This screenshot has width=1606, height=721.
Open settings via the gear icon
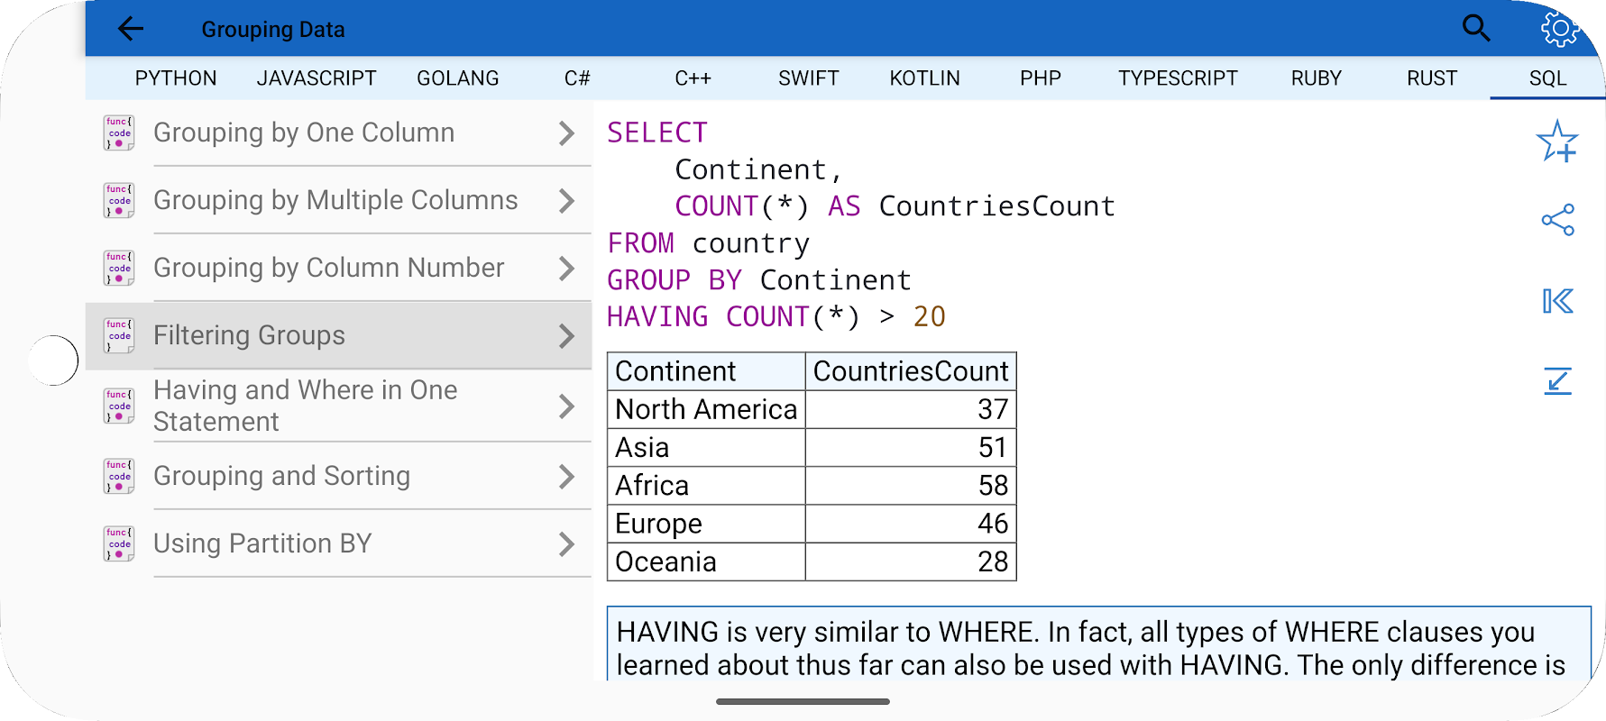tap(1559, 29)
